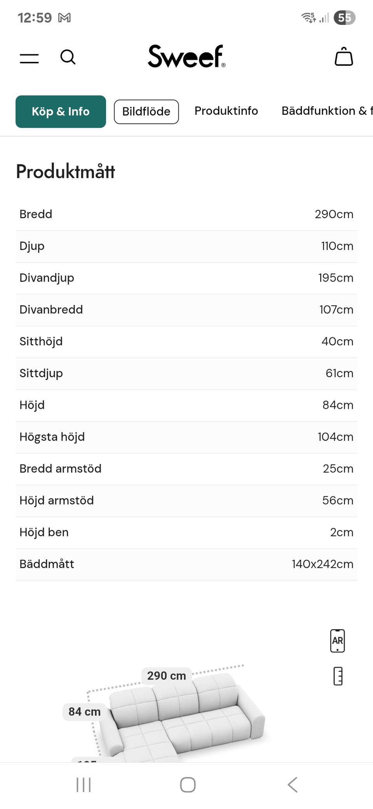
Task: Open Android recent apps button
Action: click(84, 784)
